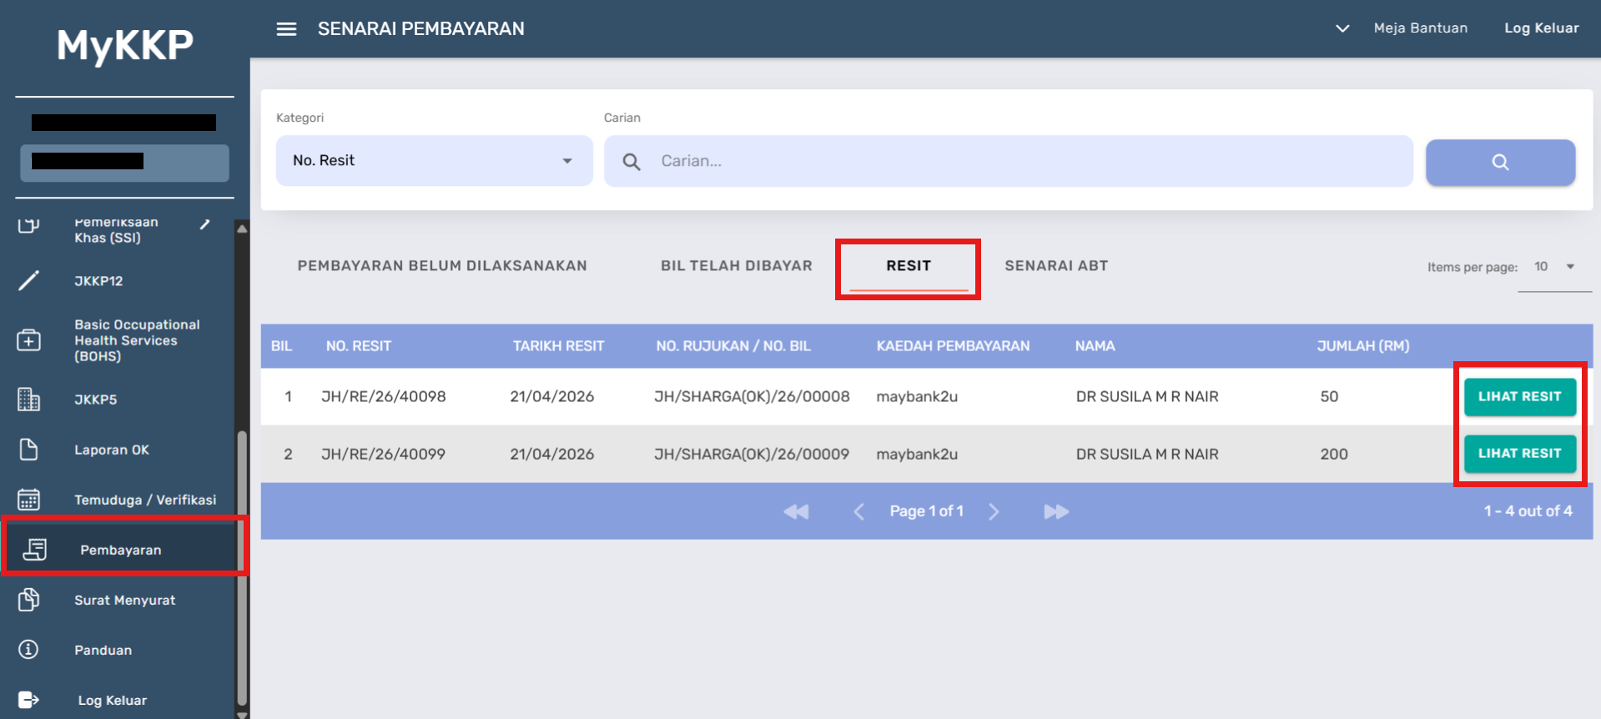Image resolution: width=1601 pixels, height=719 pixels.
Task: Click Log Keluar in top bar
Action: click(x=1541, y=28)
